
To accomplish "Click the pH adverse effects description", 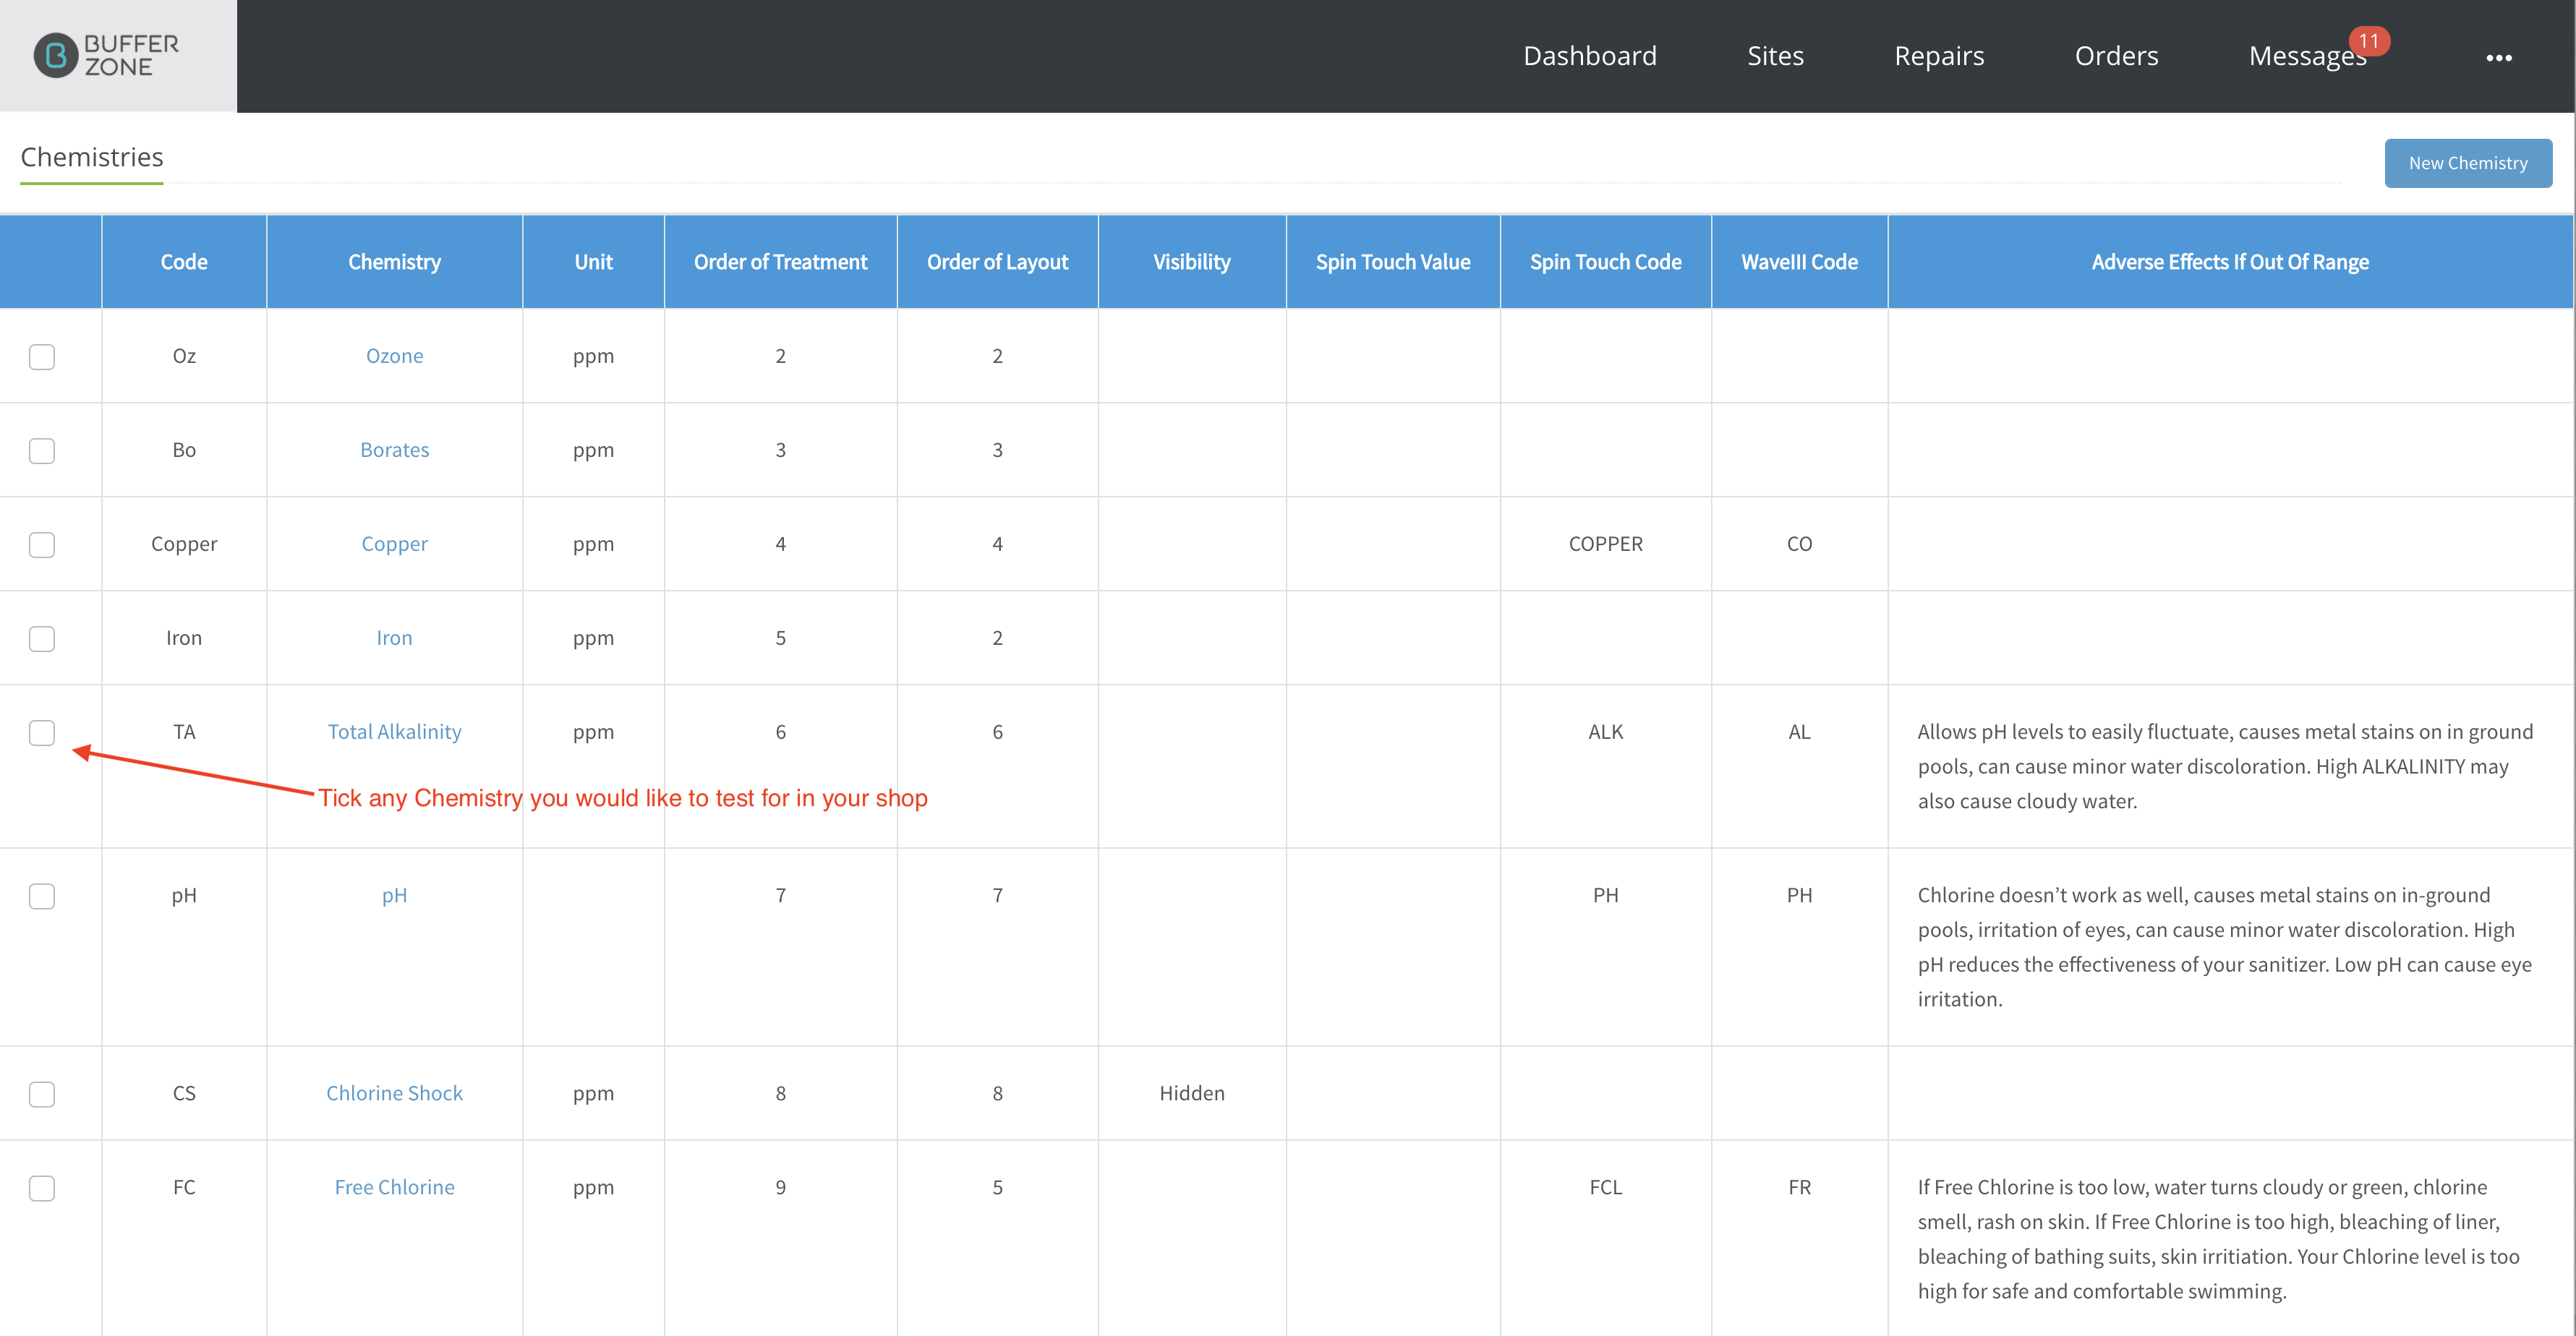I will click(x=2224, y=947).
